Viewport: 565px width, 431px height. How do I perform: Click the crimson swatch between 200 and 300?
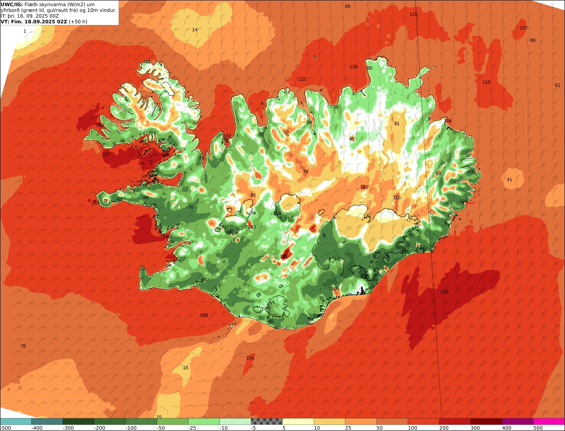[x=455, y=421]
